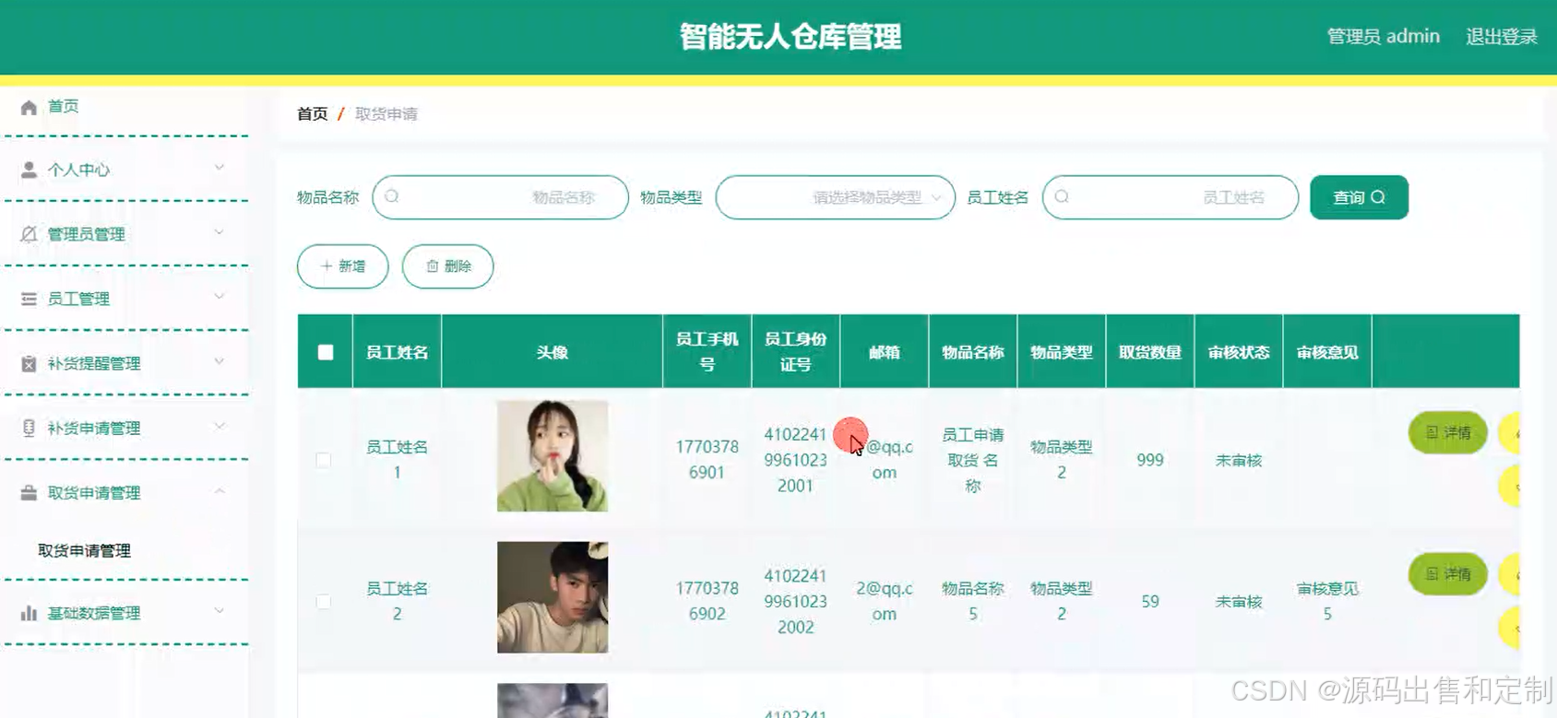Viewport: 1557px width, 718px height.
Task: Click the home icon in sidebar
Action: [x=29, y=107]
